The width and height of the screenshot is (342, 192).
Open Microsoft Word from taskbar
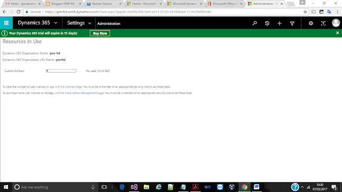click(x=256, y=187)
